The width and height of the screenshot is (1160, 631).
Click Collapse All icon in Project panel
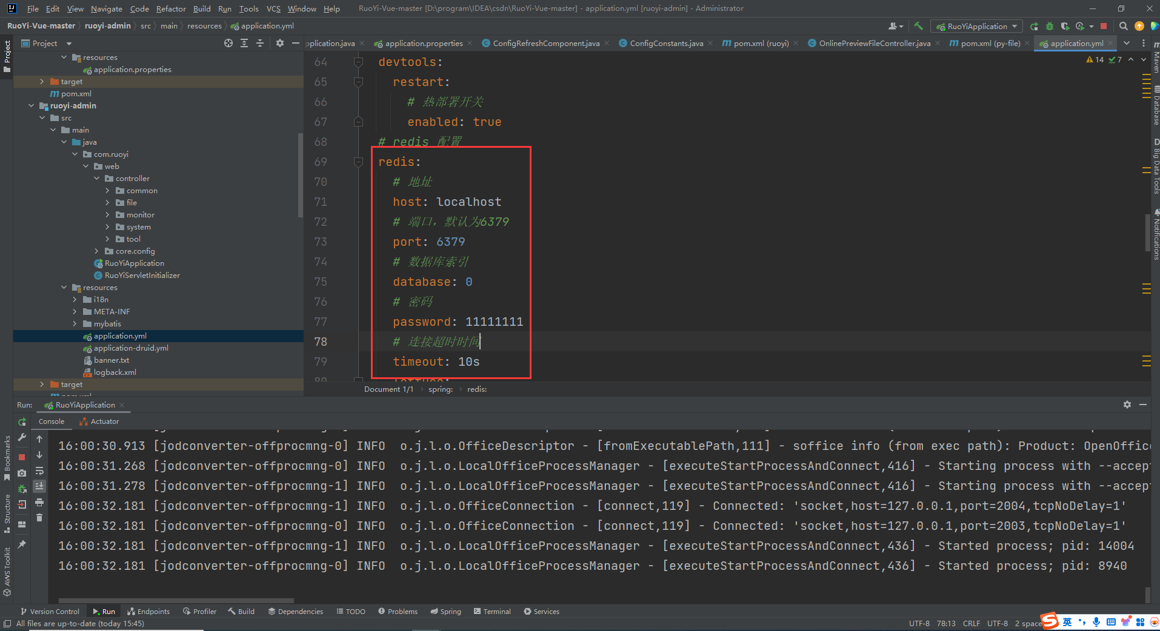pos(260,43)
